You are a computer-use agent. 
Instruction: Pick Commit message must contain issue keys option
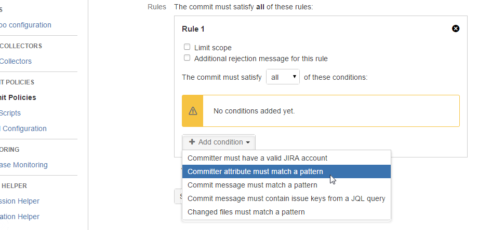tap(286, 198)
